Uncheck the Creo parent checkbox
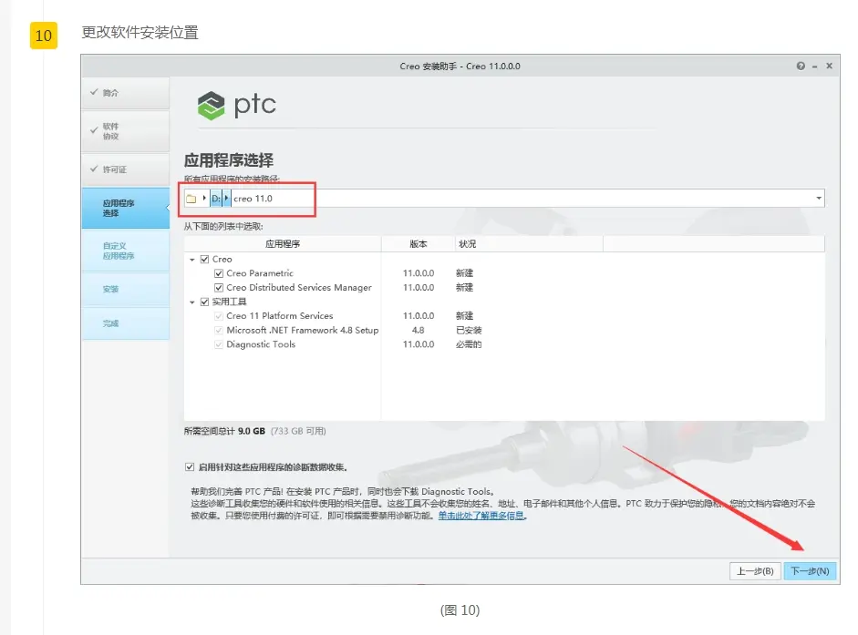The width and height of the screenshot is (858, 635). tap(204, 260)
